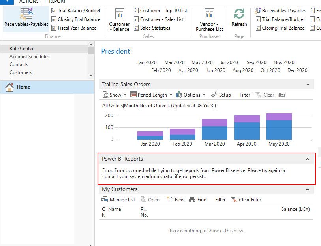Open the Show dropdown arrow
The width and height of the screenshot is (321, 246).
125,95
